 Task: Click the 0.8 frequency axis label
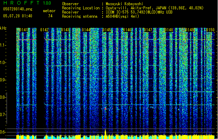(3, 97)
